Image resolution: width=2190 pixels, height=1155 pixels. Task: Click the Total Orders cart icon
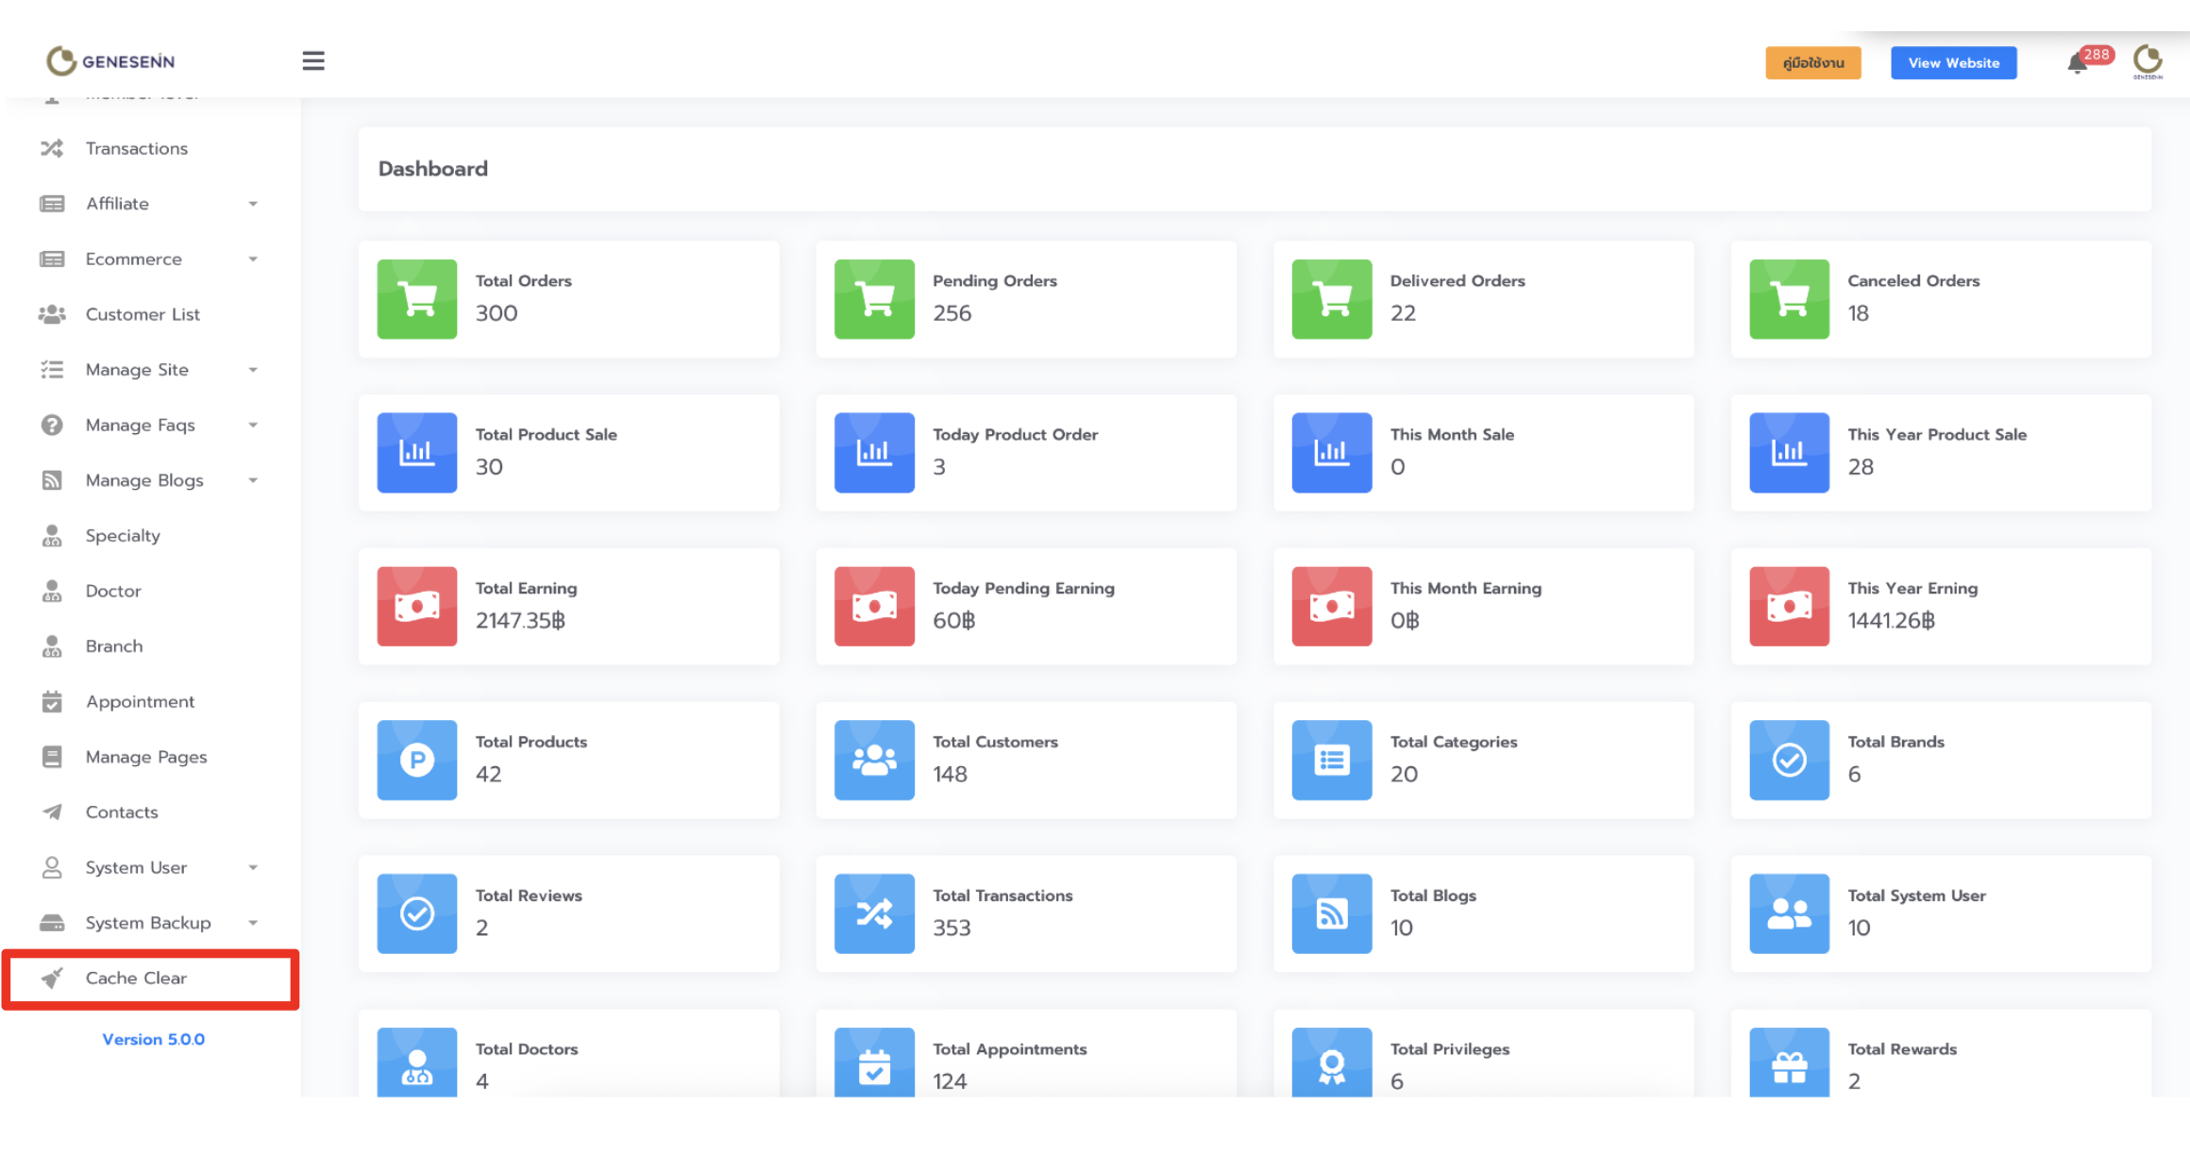[416, 299]
